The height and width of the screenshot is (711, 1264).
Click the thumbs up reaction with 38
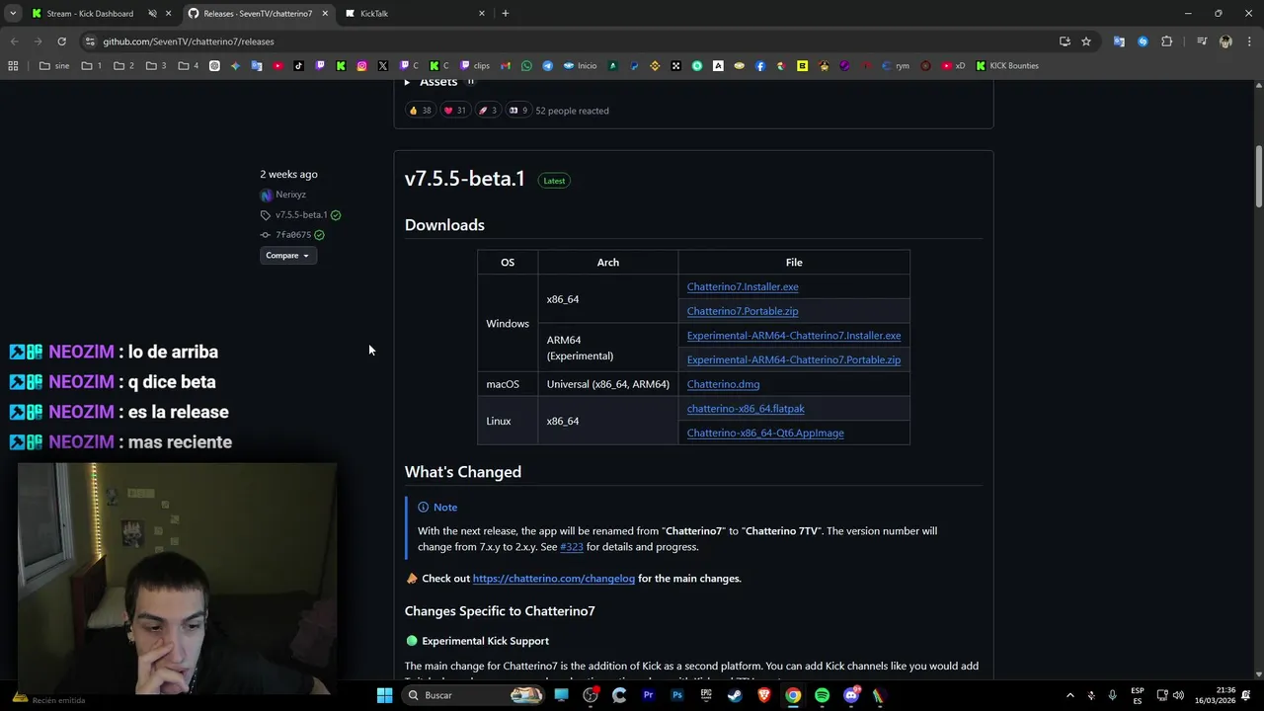421,111
